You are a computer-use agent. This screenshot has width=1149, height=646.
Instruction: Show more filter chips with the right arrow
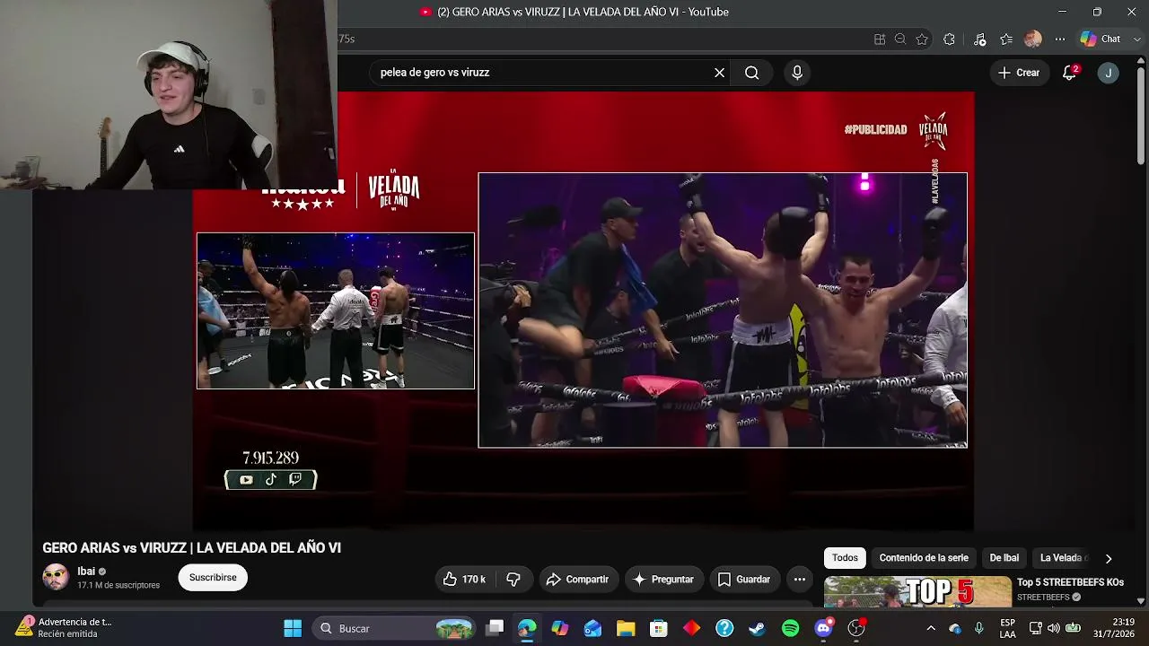tap(1109, 558)
